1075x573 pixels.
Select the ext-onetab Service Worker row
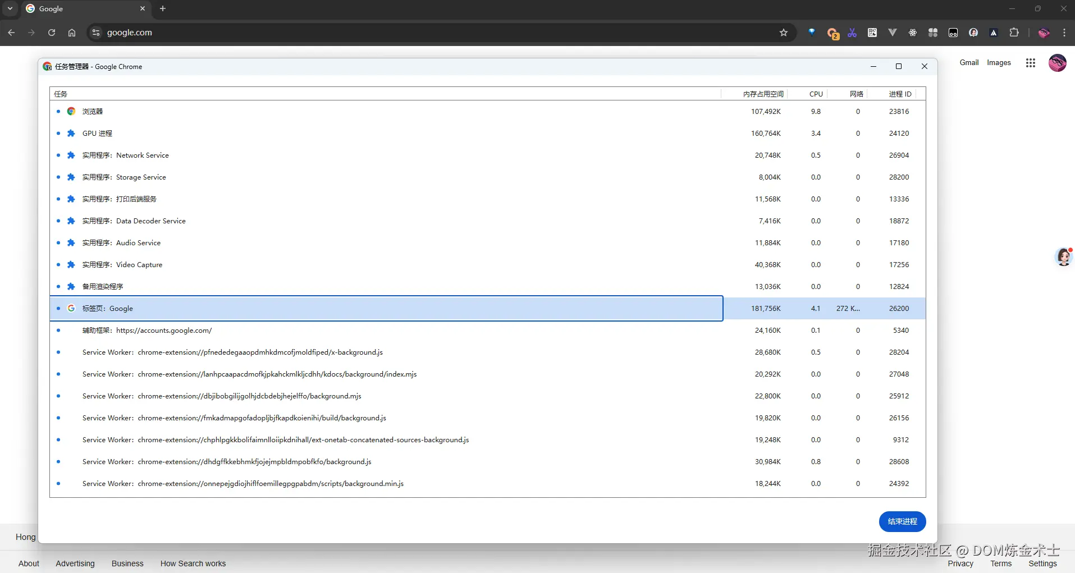pyautogui.click(x=487, y=439)
